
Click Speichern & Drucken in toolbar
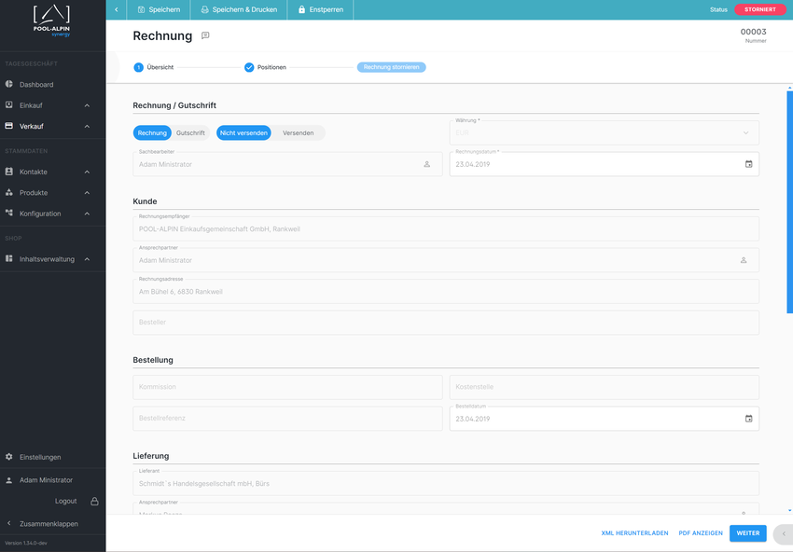pos(239,9)
